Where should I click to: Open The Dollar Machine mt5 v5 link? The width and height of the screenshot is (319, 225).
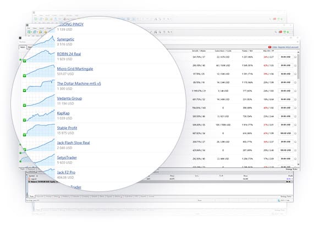coord(79,84)
